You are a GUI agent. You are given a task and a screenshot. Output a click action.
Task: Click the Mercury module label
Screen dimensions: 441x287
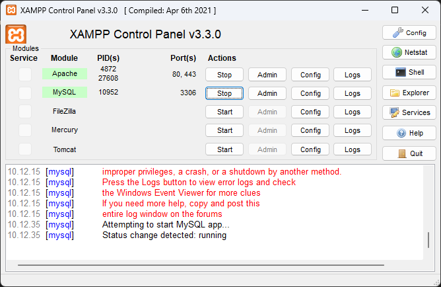[65, 130]
